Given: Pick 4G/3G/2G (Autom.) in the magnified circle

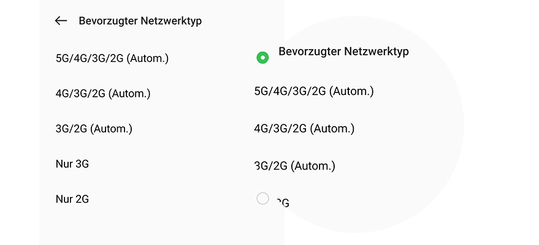Looking at the screenshot, I should 305,129.
